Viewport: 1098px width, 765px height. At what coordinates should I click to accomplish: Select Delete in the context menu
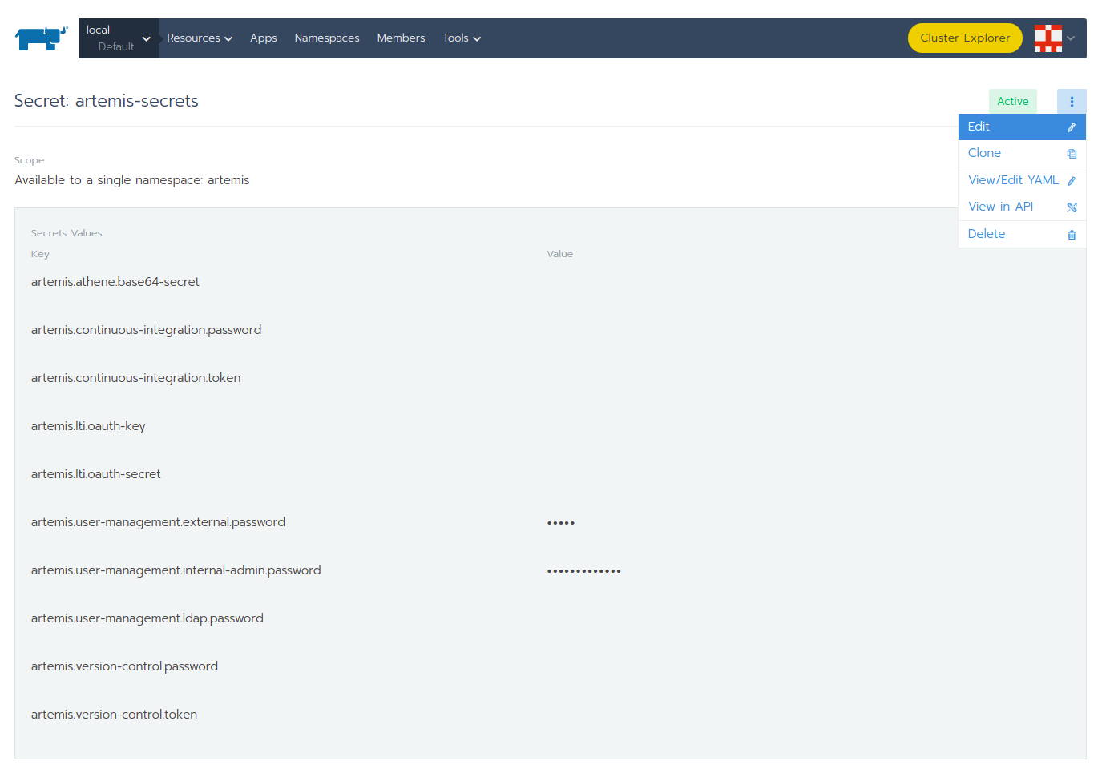pos(986,234)
